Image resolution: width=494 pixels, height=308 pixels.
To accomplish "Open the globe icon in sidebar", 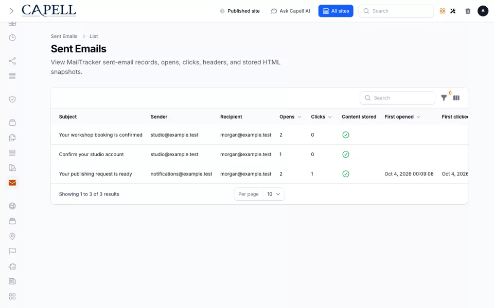I will coord(12,206).
